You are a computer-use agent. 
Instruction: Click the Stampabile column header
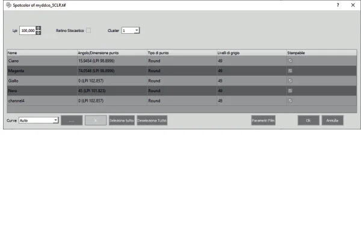click(322, 53)
